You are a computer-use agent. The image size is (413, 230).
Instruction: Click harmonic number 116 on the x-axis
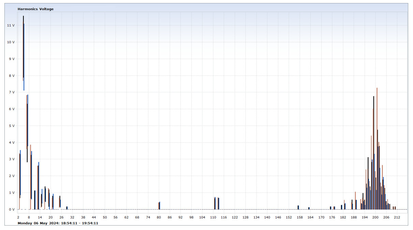(x=224, y=217)
